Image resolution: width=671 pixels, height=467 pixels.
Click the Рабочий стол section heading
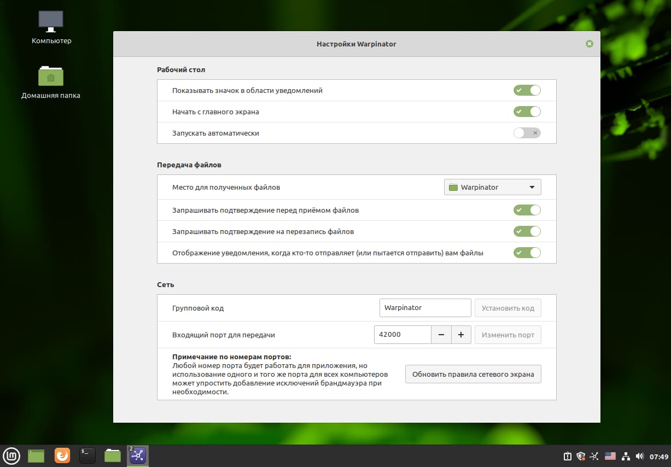(x=181, y=69)
